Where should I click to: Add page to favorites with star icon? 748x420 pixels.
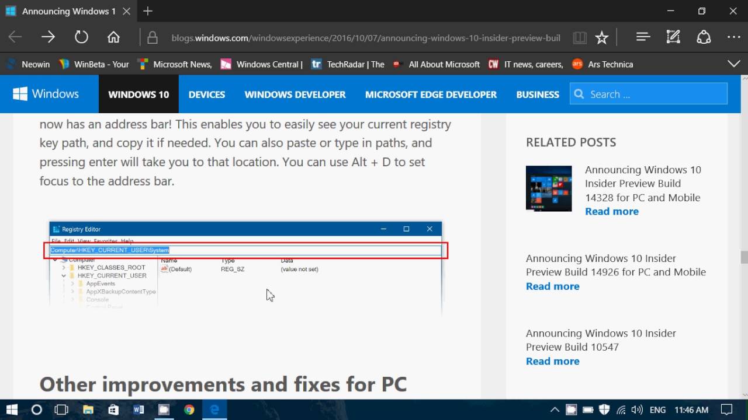pos(601,38)
